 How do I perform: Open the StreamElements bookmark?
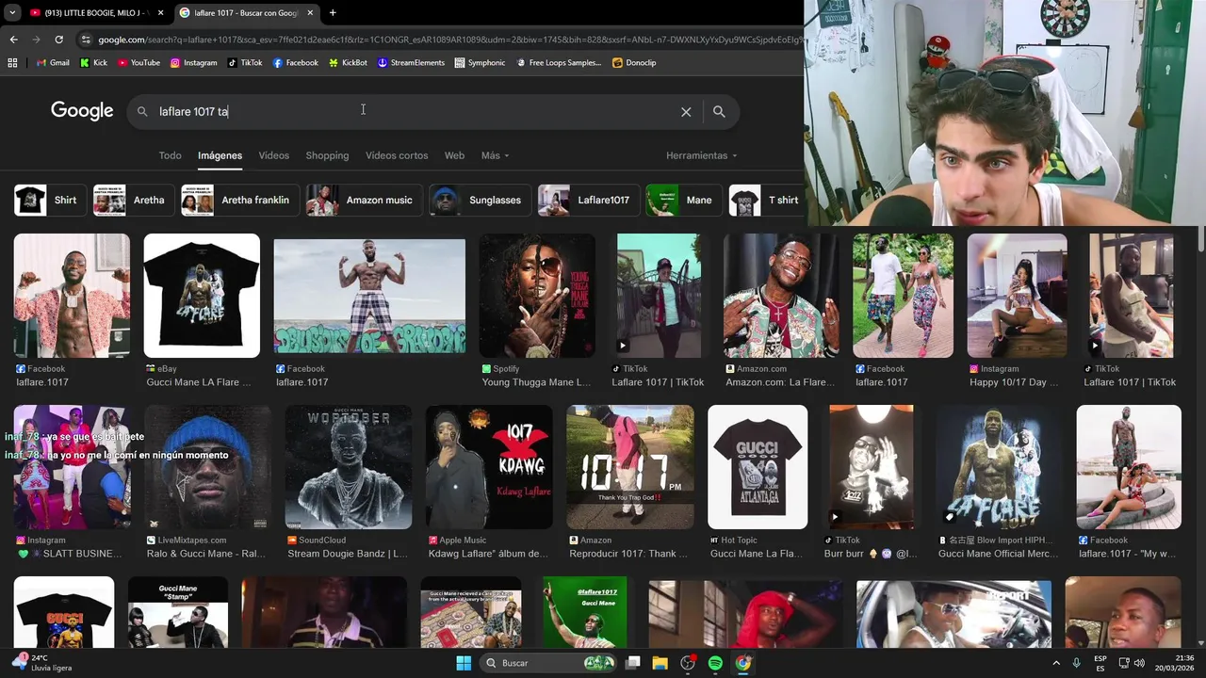coord(411,63)
